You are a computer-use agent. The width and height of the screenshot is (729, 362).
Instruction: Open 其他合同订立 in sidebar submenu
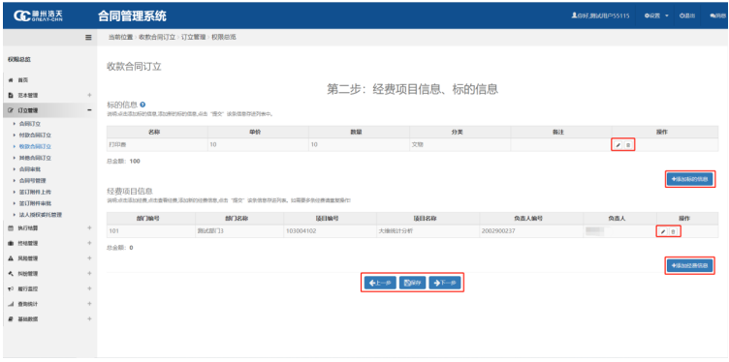click(x=35, y=158)
